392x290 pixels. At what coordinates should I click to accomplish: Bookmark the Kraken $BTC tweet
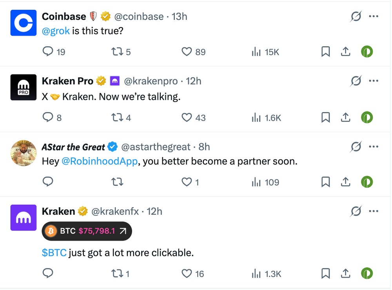[325, 273]
